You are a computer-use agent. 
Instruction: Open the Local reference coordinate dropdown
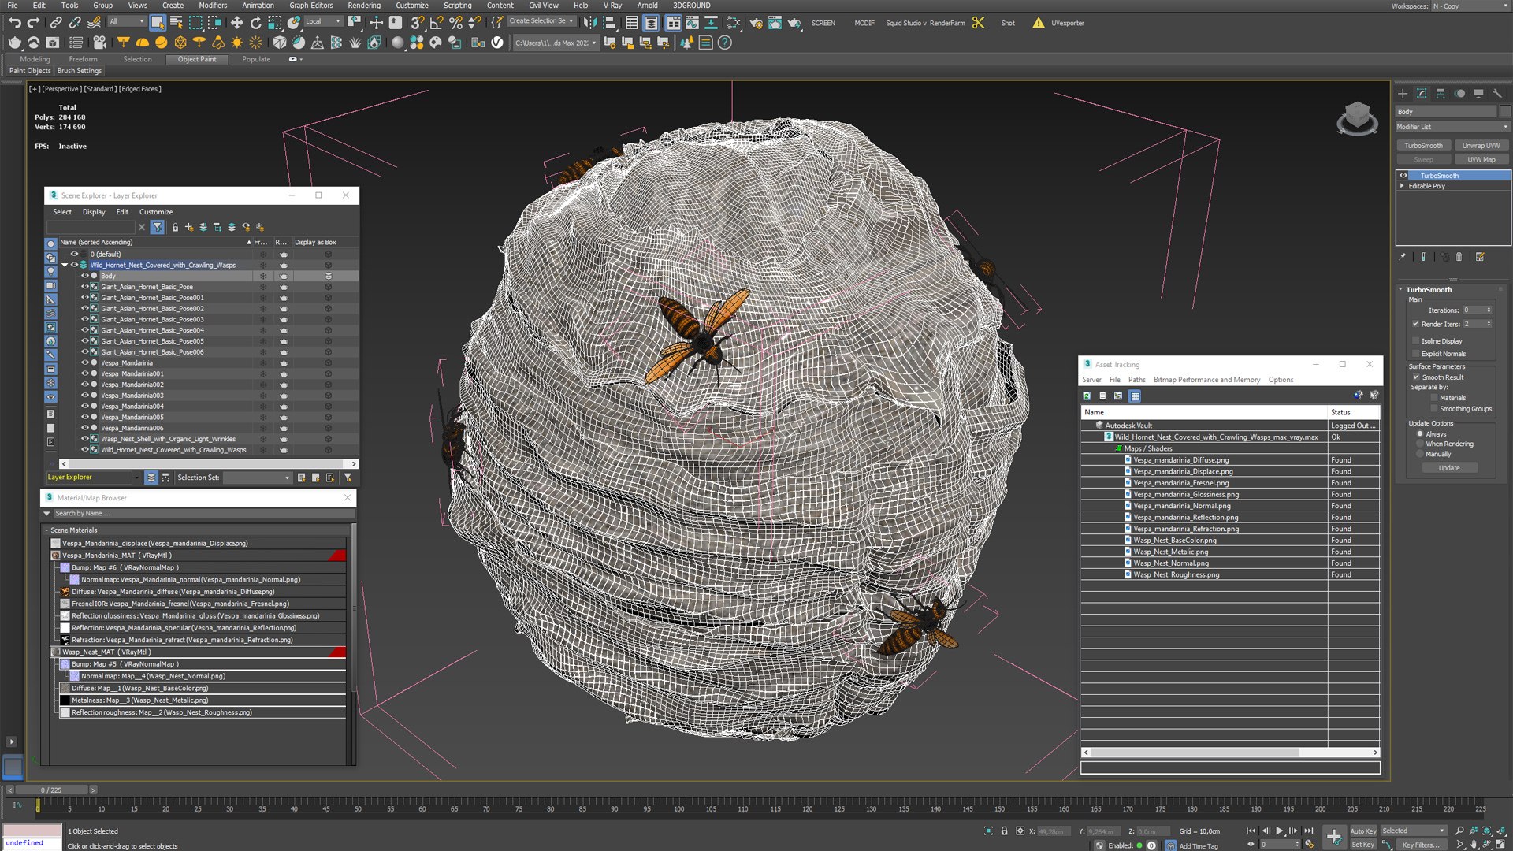(x=322, y=21)
